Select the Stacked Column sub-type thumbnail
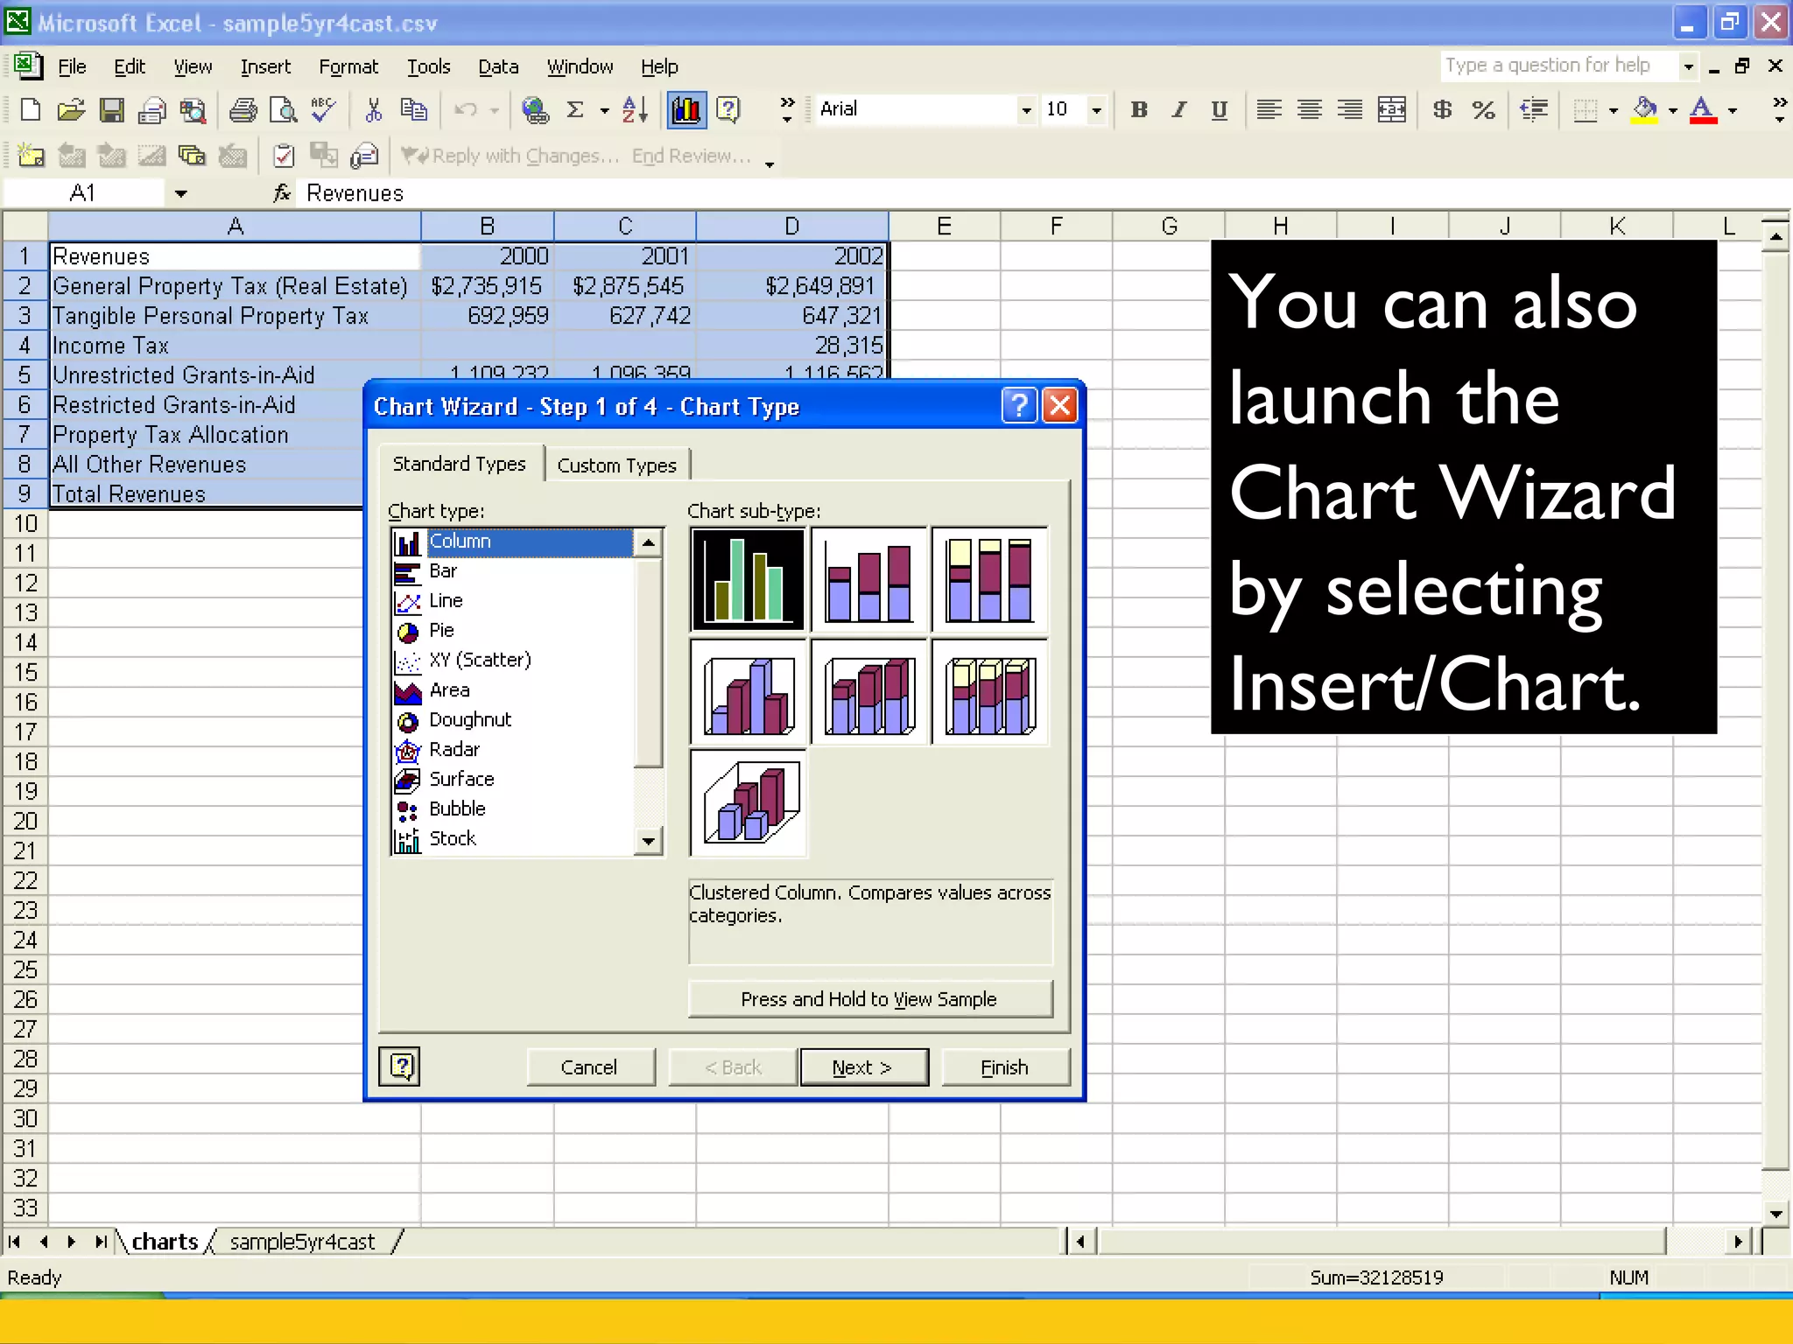The width and height of the screenshot is (1793, 1344). point(868,580)
